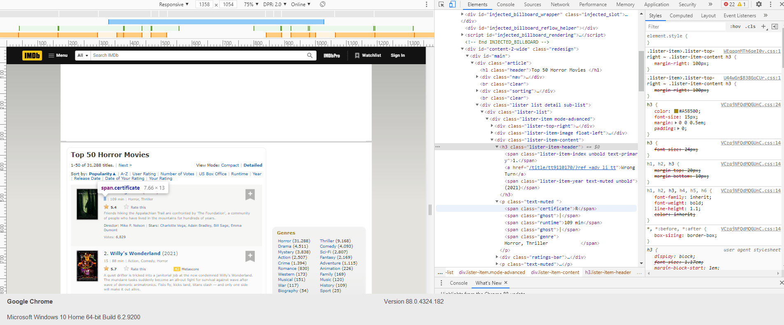
Task: Collapse the h3 lister-item-header node
Action: tap(497, 147)
